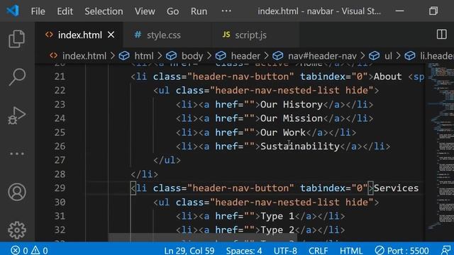
Task: Show more menus via the ellipsis
Action: click(x=226, y=11)
